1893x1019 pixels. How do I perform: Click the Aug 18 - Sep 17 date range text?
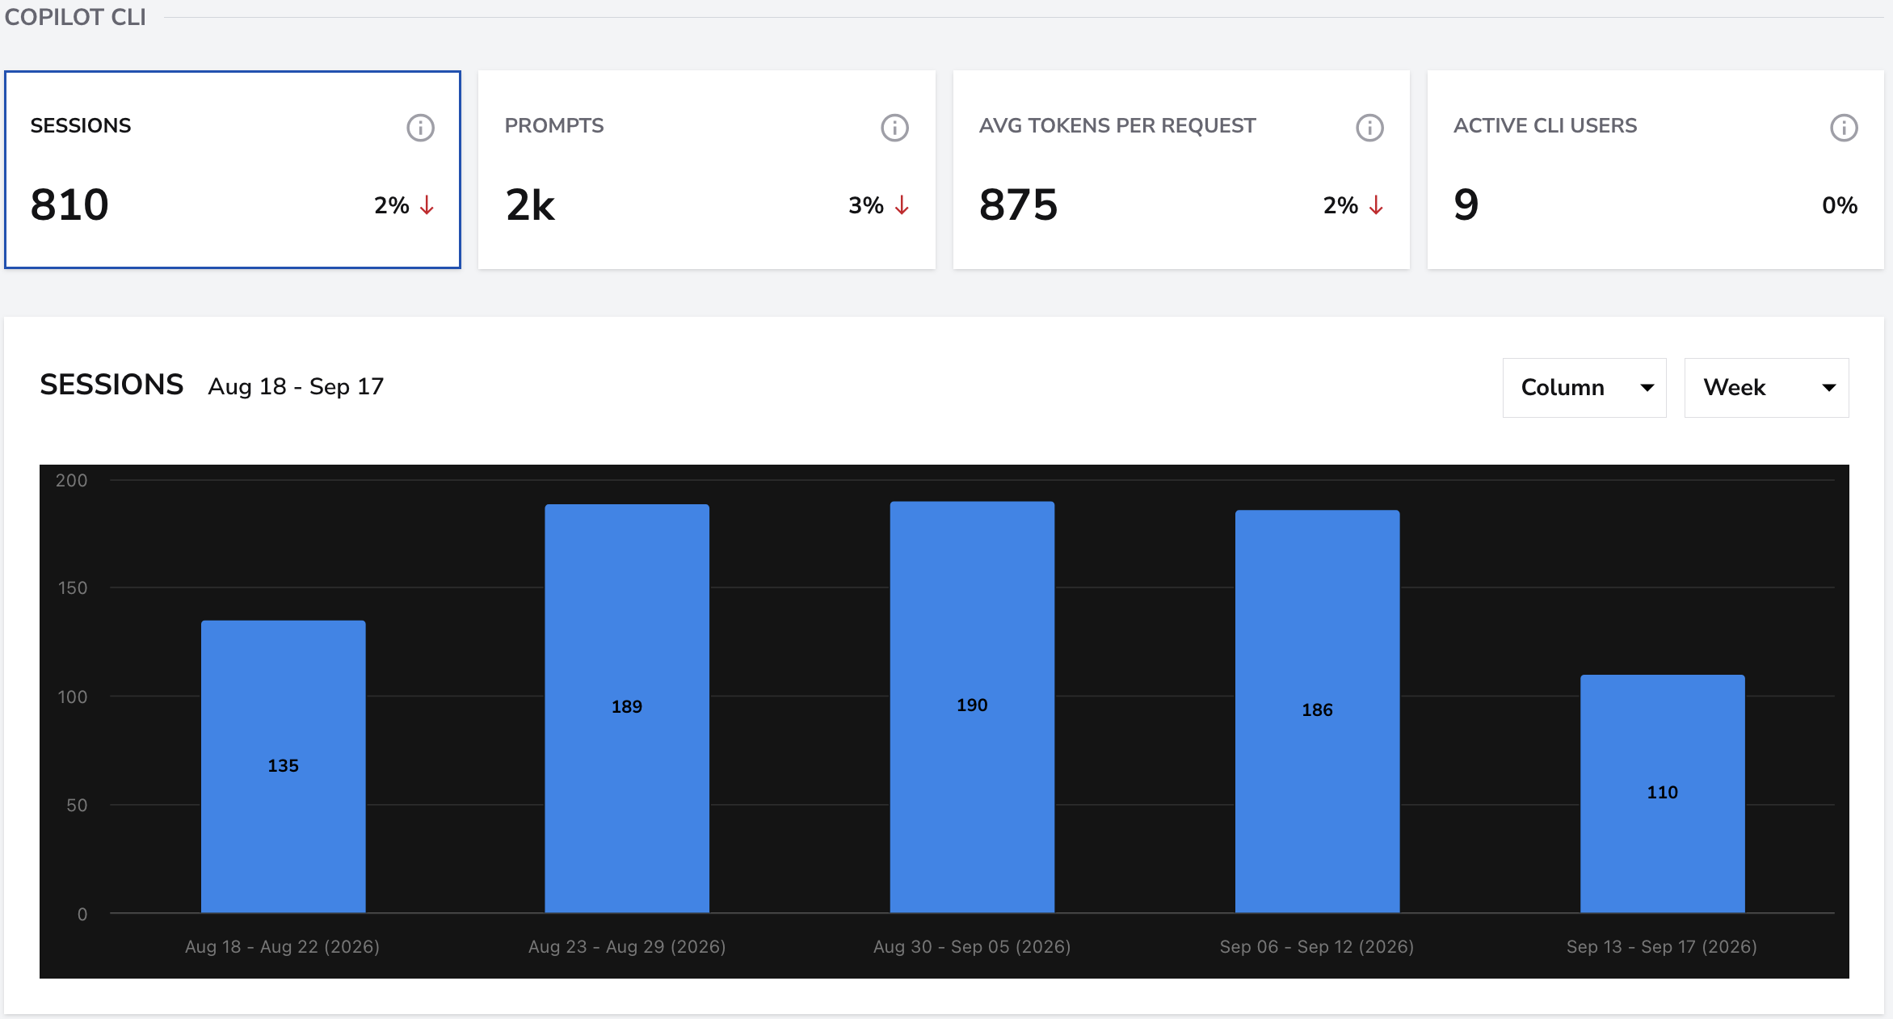coord(296,386)
